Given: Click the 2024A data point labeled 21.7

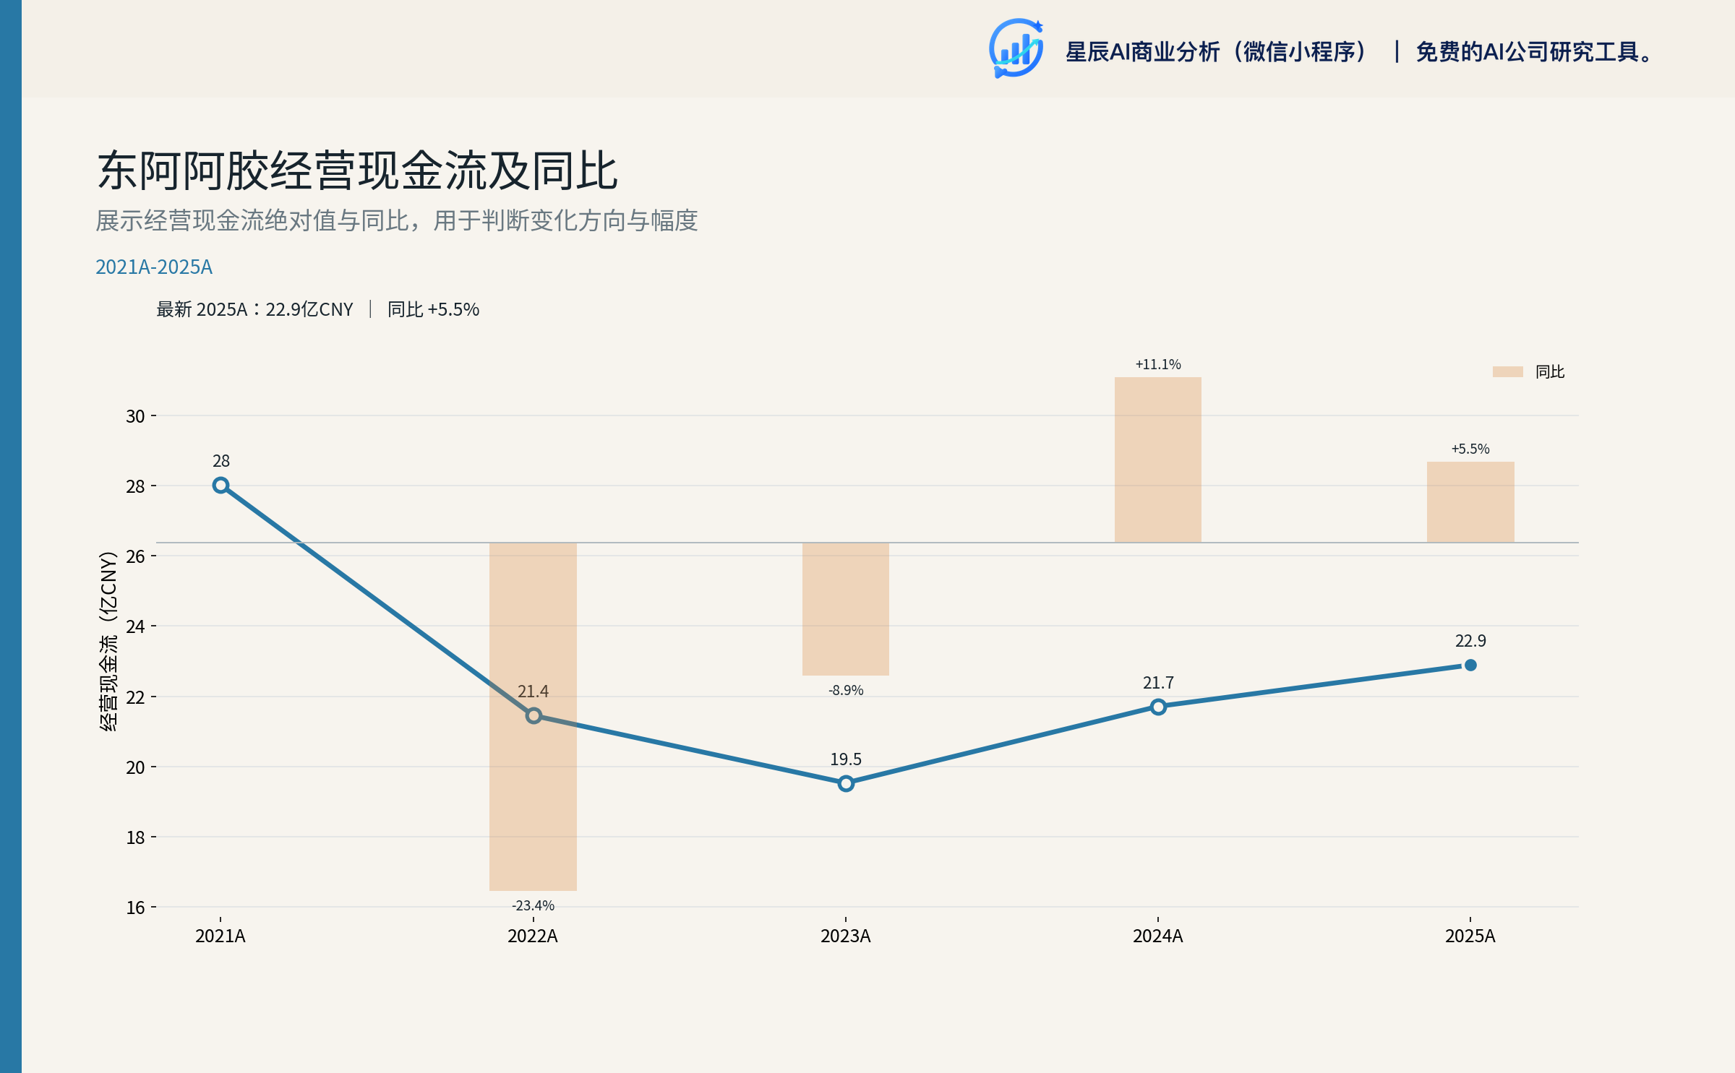Looking at the screenshot, I should [1158, 707].
